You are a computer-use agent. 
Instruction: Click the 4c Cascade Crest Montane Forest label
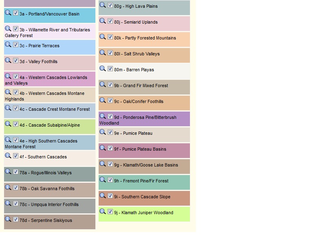(x=55, y=110)
